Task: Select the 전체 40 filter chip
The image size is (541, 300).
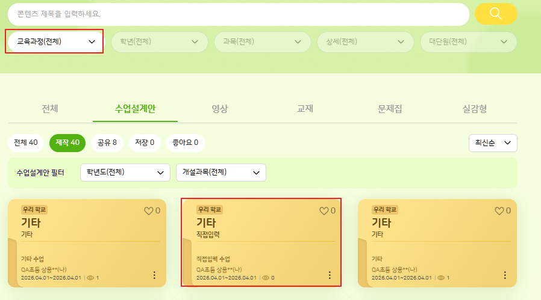Action: [26, 142]
